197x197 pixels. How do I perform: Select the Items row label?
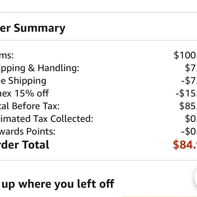pyautogui.click(x=7, y=55)
